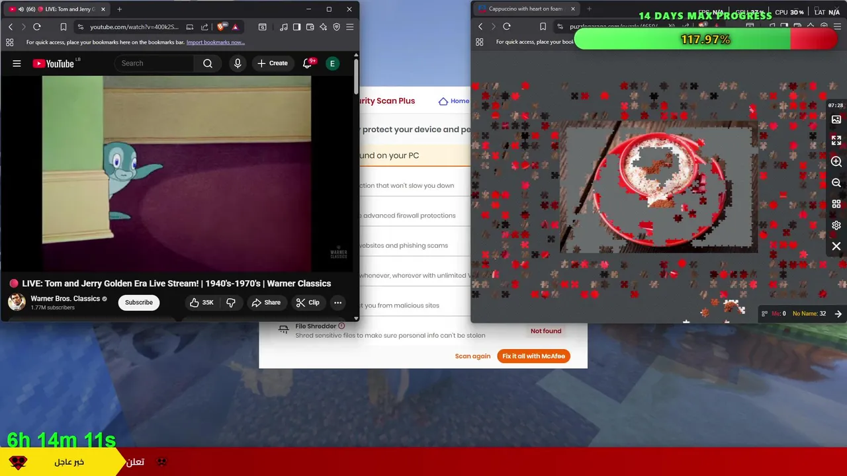Toggle the browser sidebar panel icon
Screen dimensions: 847x476
(x=297, y=27)
